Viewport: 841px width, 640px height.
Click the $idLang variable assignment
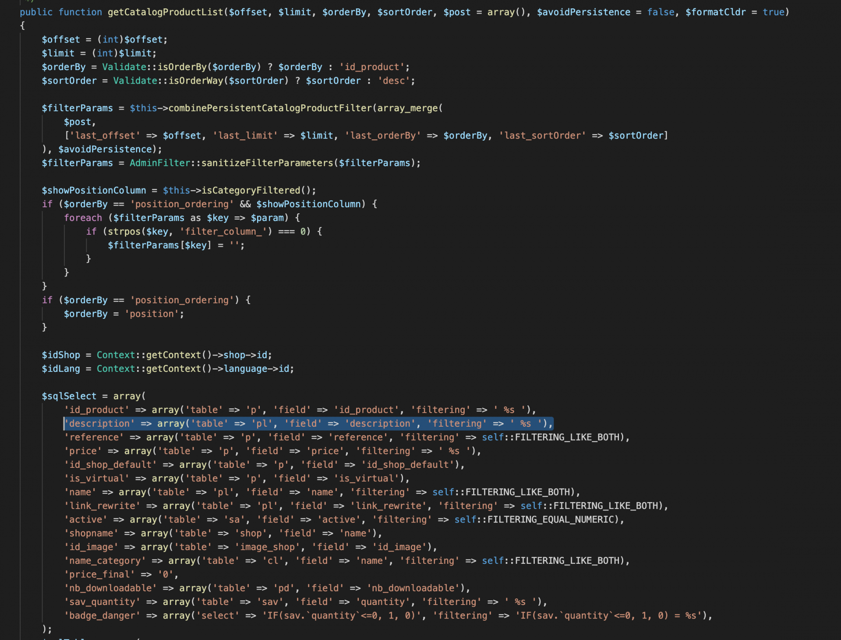(61, 369)
